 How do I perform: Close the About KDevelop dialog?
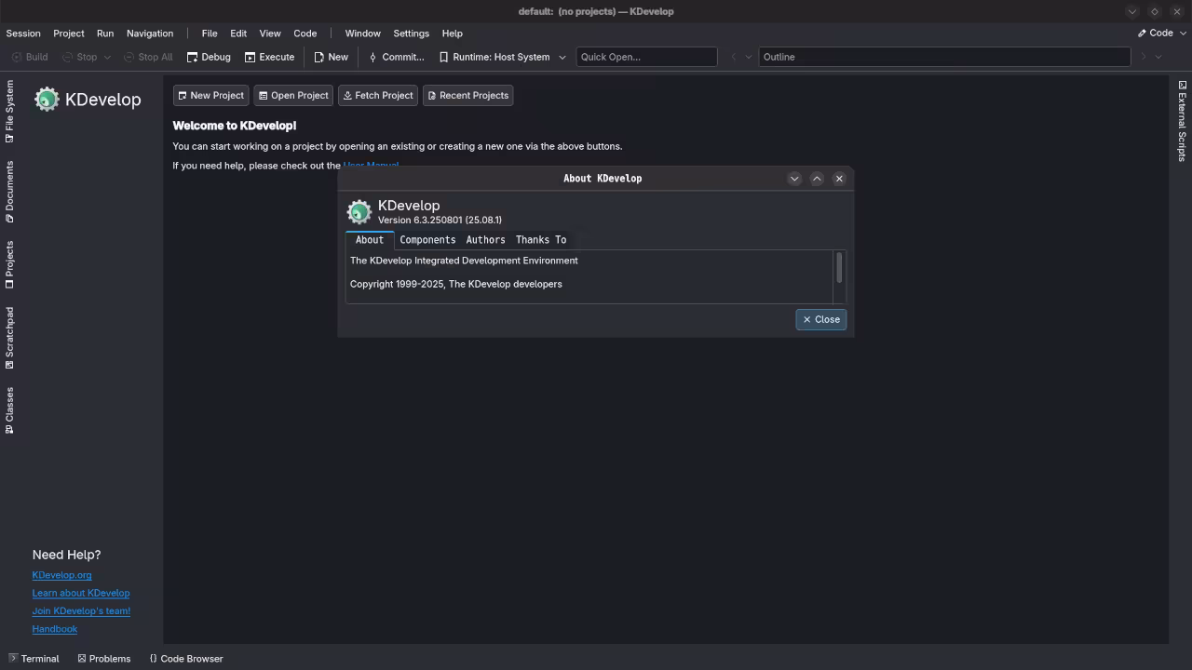(820, 319)
